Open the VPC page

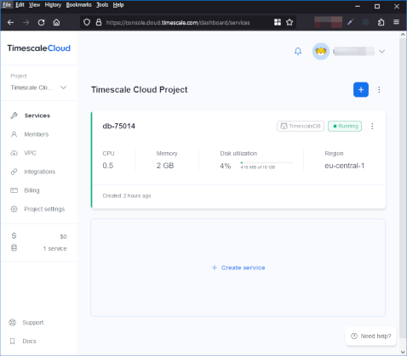(x=30, y=153)
